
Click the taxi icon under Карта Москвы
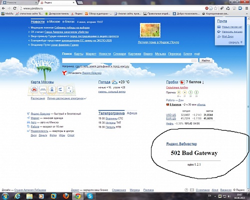point(43,89)
